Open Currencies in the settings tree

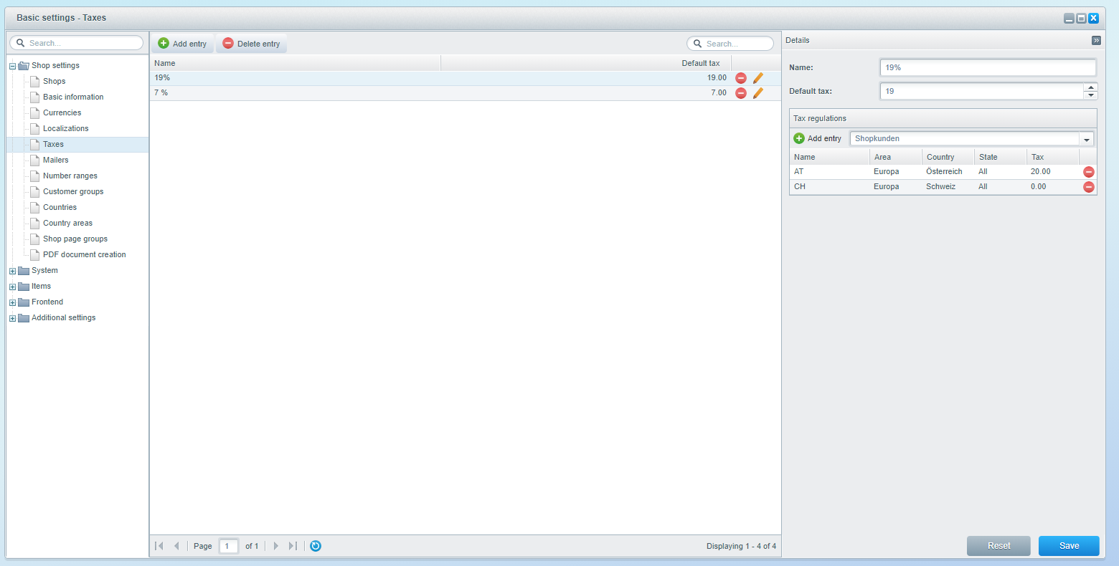62,112
